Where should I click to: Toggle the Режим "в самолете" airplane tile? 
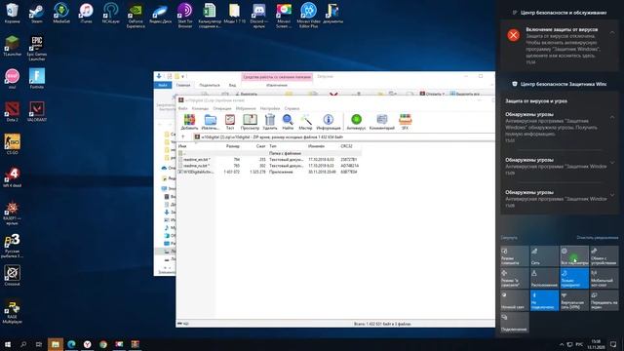(x=514, y=278)
